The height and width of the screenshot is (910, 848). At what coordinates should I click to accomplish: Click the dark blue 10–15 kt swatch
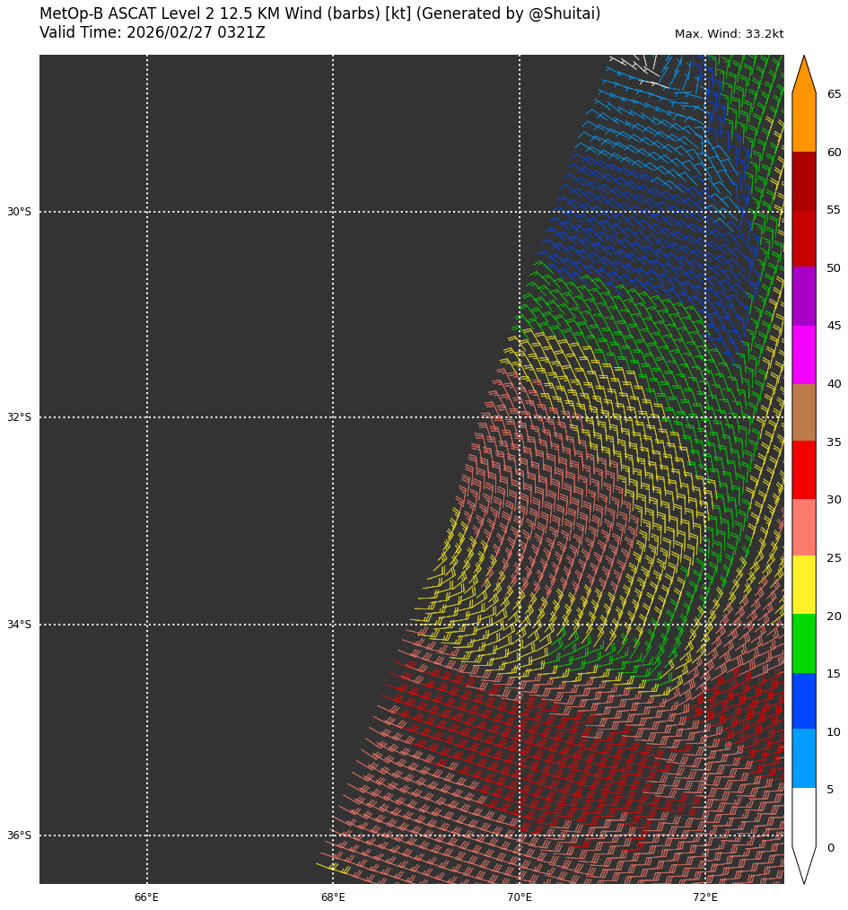[x=803, y=700]
